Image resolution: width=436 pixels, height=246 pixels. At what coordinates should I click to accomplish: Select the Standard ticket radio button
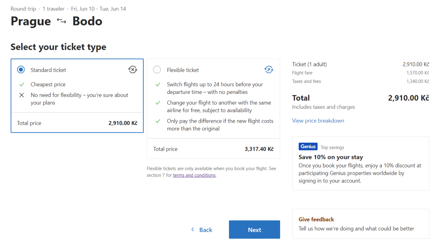21,70
